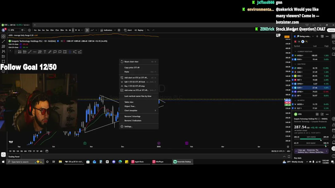Viewport: 335px width, 188px height.
Task: Select the crosshair cursor tool in left sidebar
Action: tap(3, 37)
